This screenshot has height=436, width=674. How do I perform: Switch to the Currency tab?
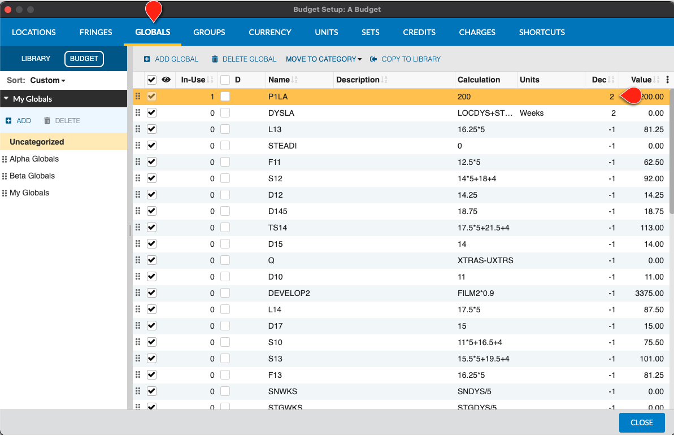pos(270,32)
